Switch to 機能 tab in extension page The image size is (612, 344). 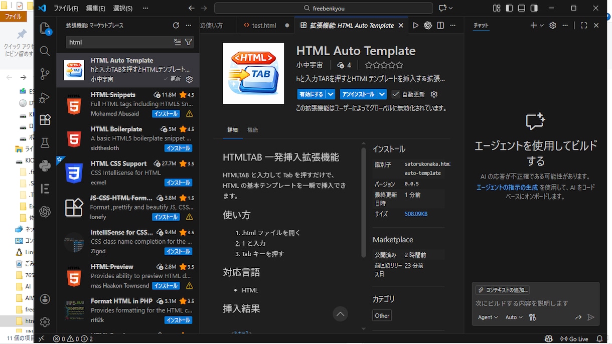click(x=252, y=130)
